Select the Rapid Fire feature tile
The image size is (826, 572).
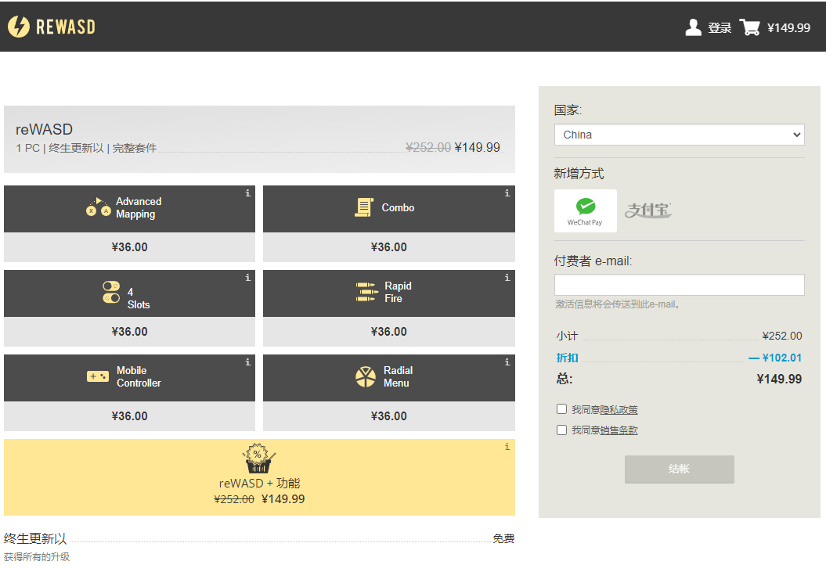(x=388, y=293)
